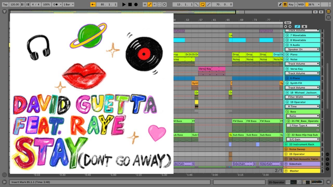
Task: Click the 85. 1. 1 arrangement position field
Action: (x=107, y=4)
